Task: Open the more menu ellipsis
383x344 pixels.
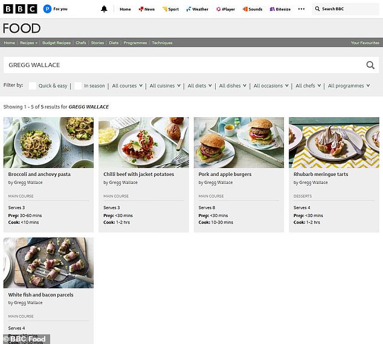Action: [301, 9]
